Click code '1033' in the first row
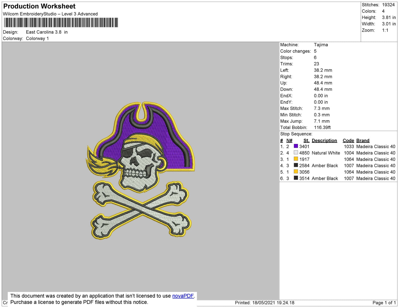 349,146
